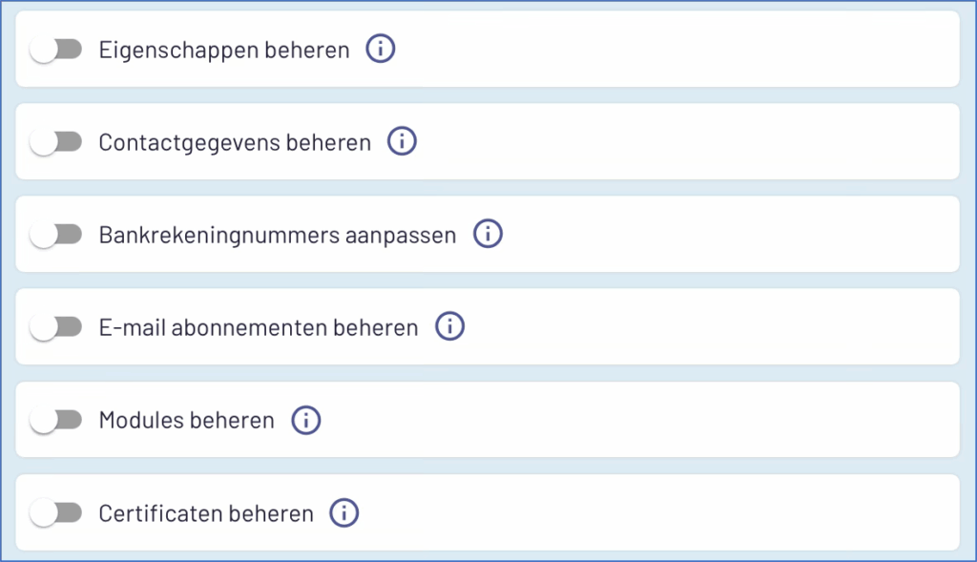Click the Certificaten beheren label text
This screenshot has width=977, height=562.
pyautogui.click(x=206, y=513)
